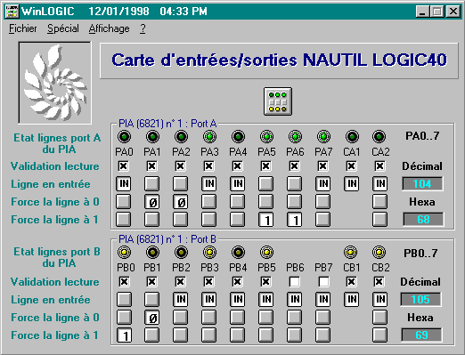Click the PB4 dark LED
This screenshot has width=465, height=355.
tap(238, 252)
